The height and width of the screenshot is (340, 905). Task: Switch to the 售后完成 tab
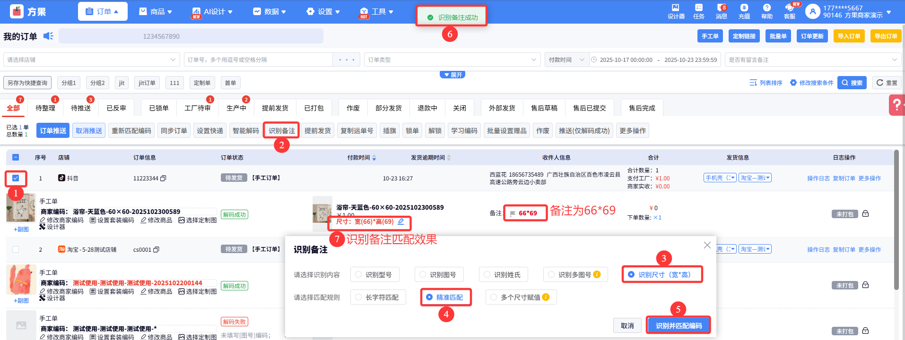[642, 108]
